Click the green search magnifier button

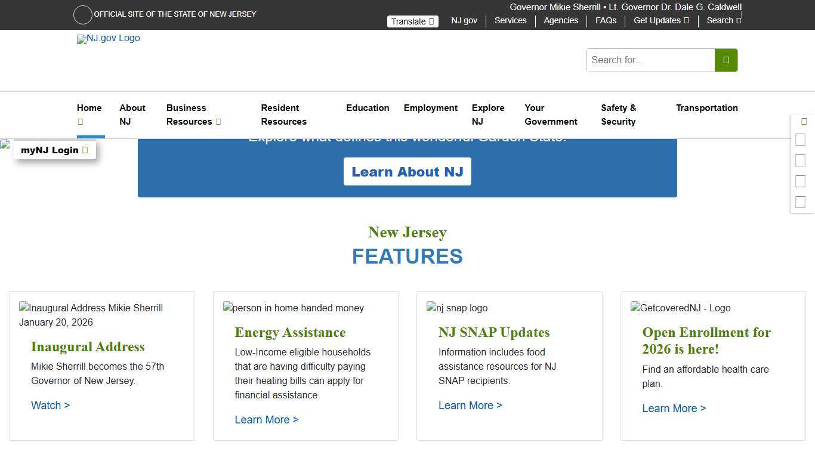coord(726,60)
